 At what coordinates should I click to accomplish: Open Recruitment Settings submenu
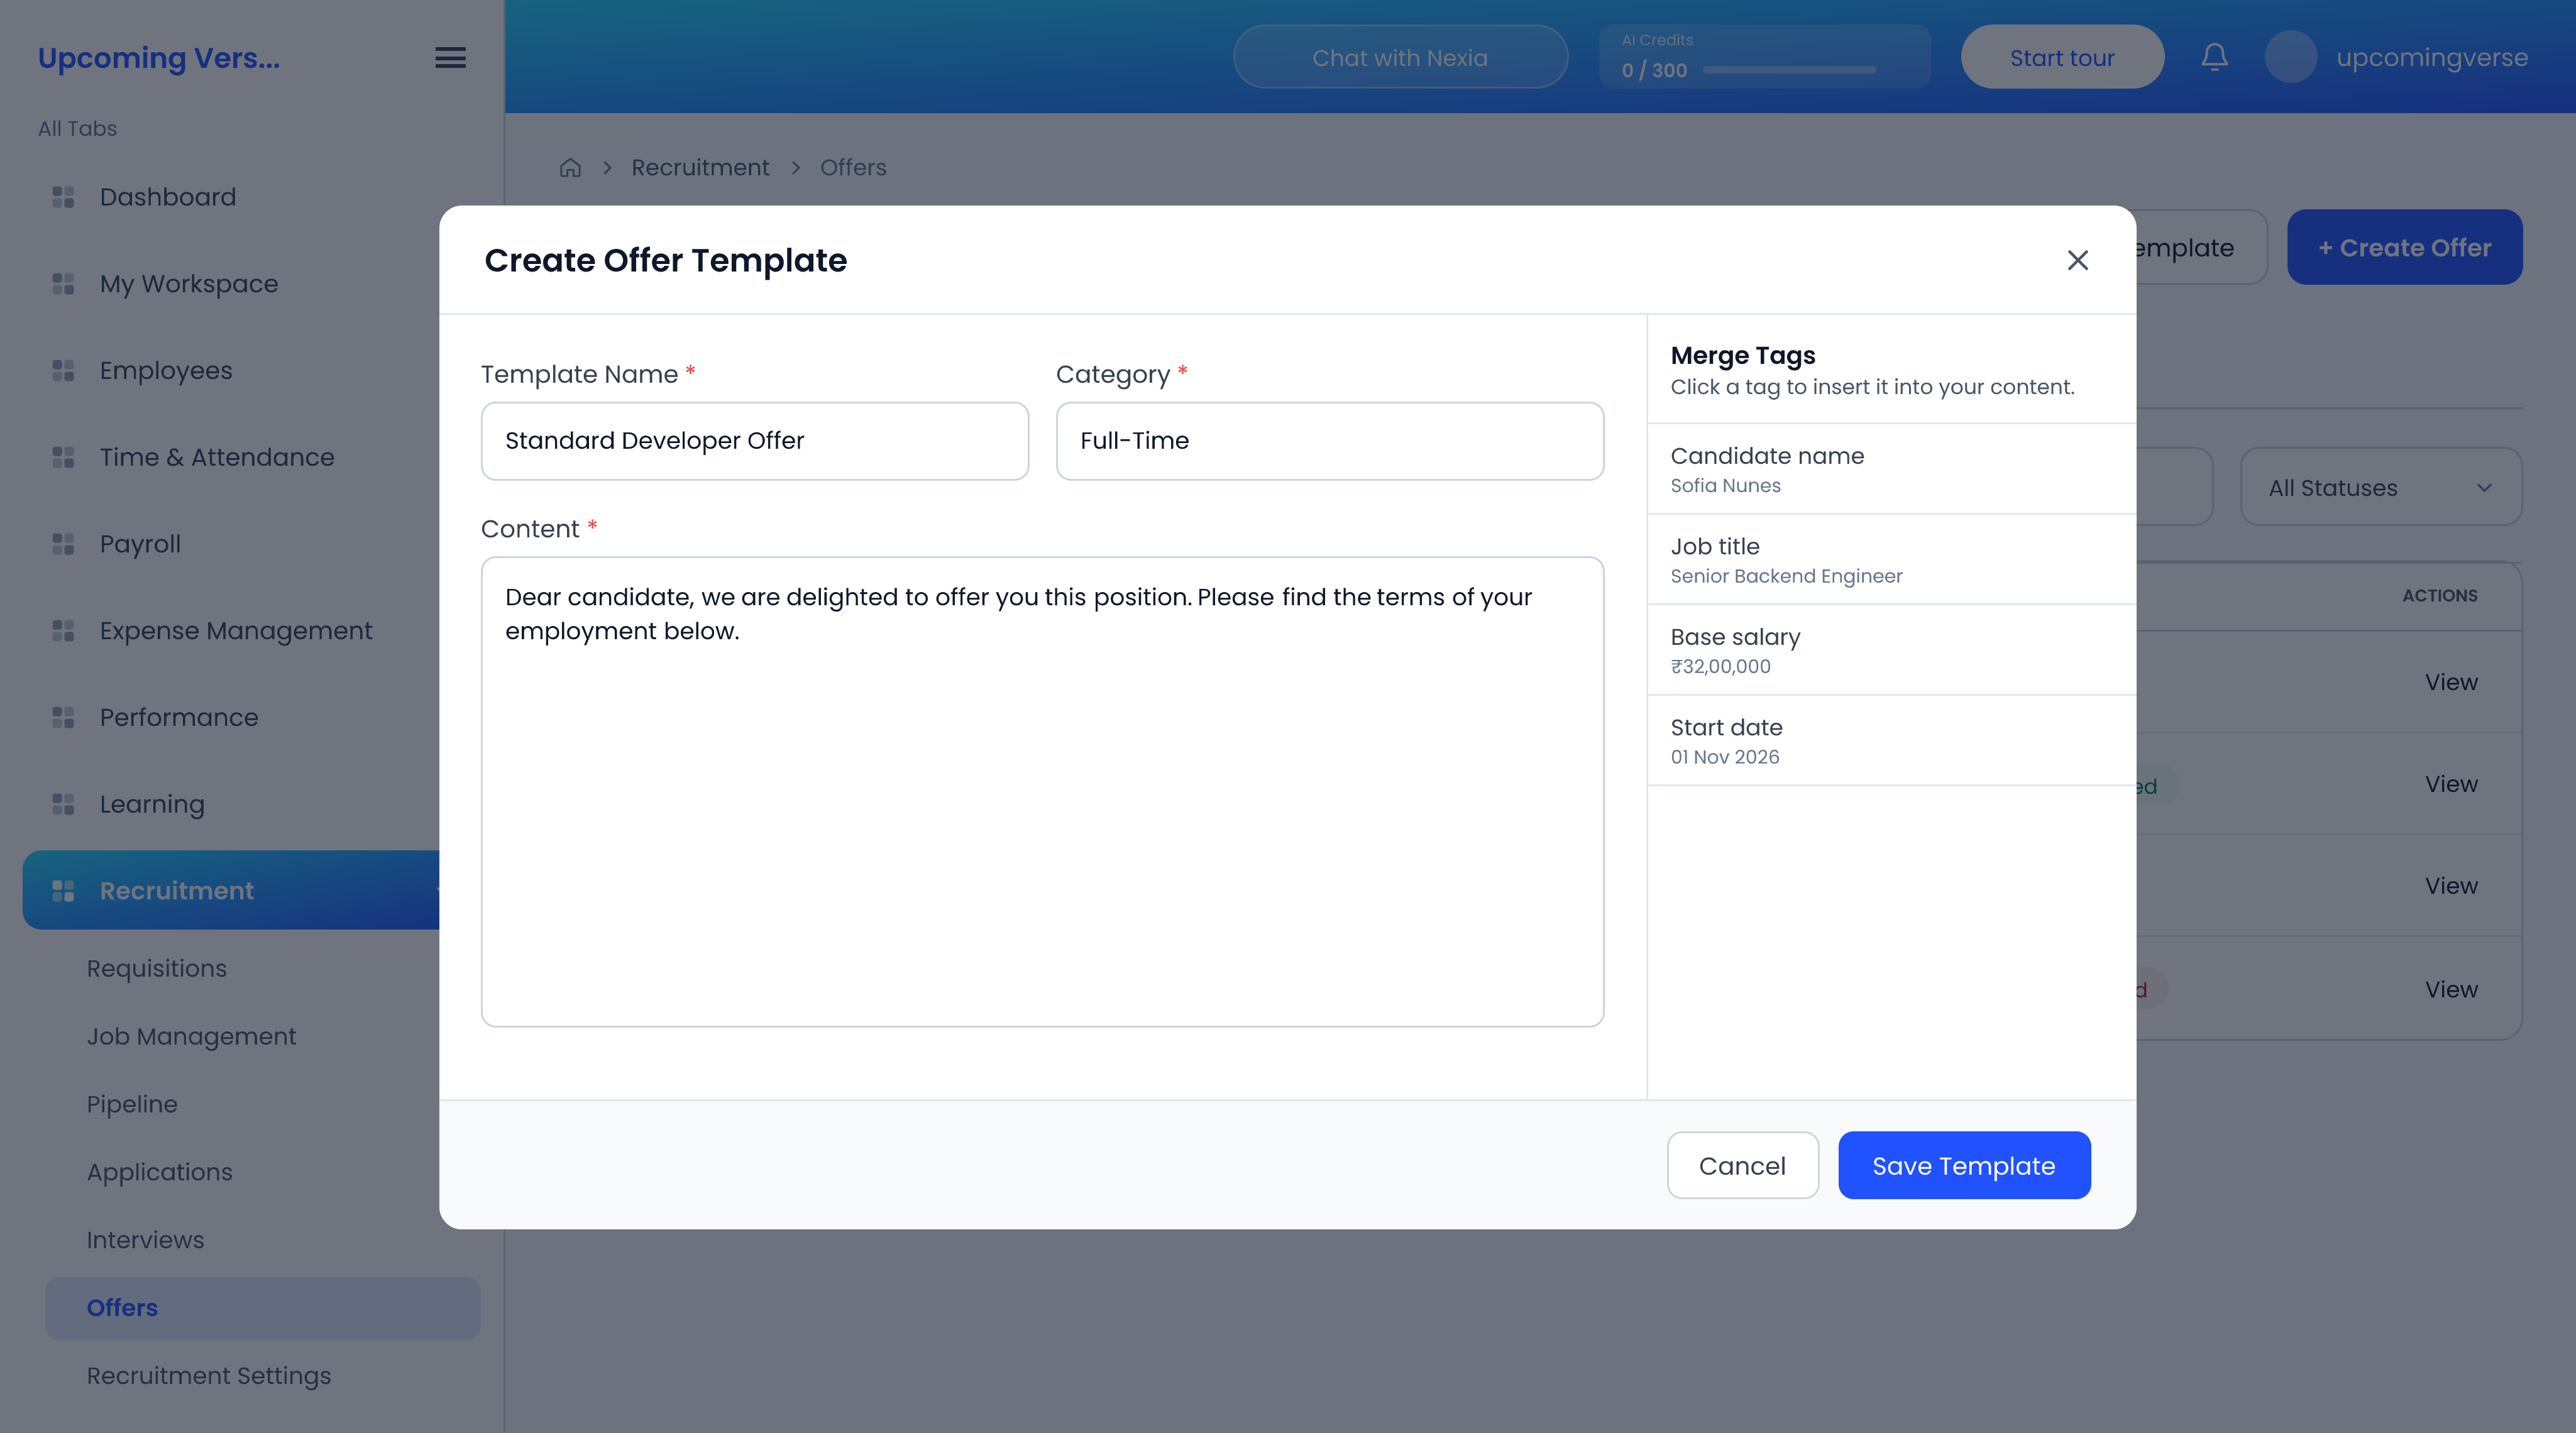(208, 1376)
